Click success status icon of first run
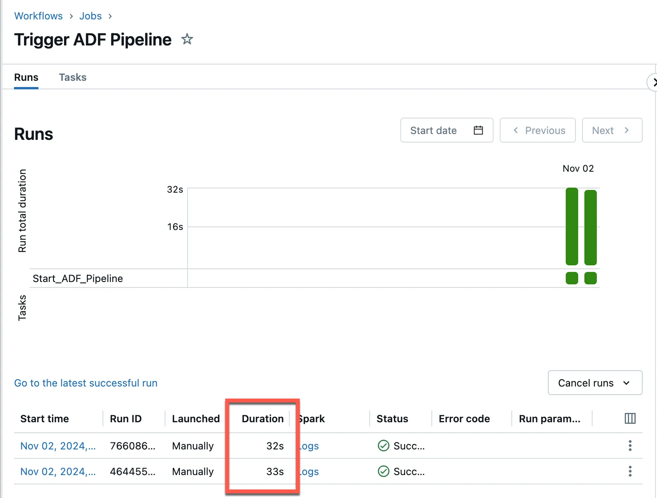 (383, 446)
